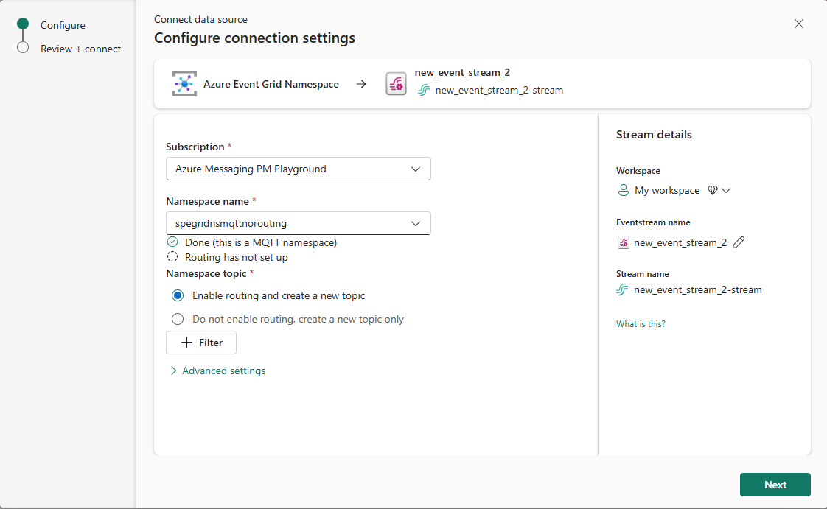Click the Filter button to add a filter
This screenshot has height=509, width=827.
200,343
